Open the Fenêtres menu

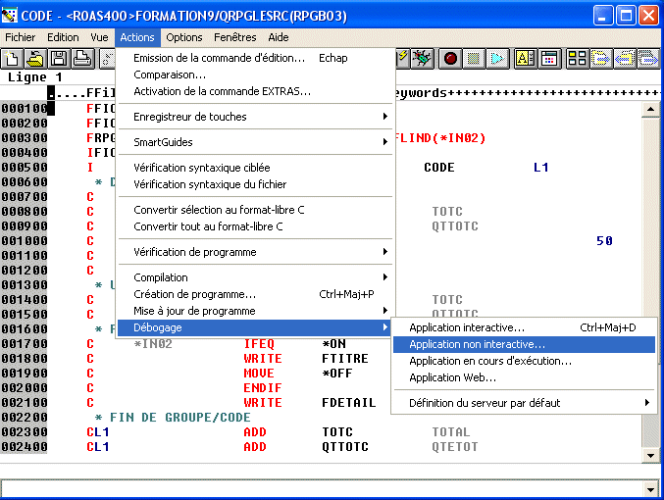pos(235,37)
